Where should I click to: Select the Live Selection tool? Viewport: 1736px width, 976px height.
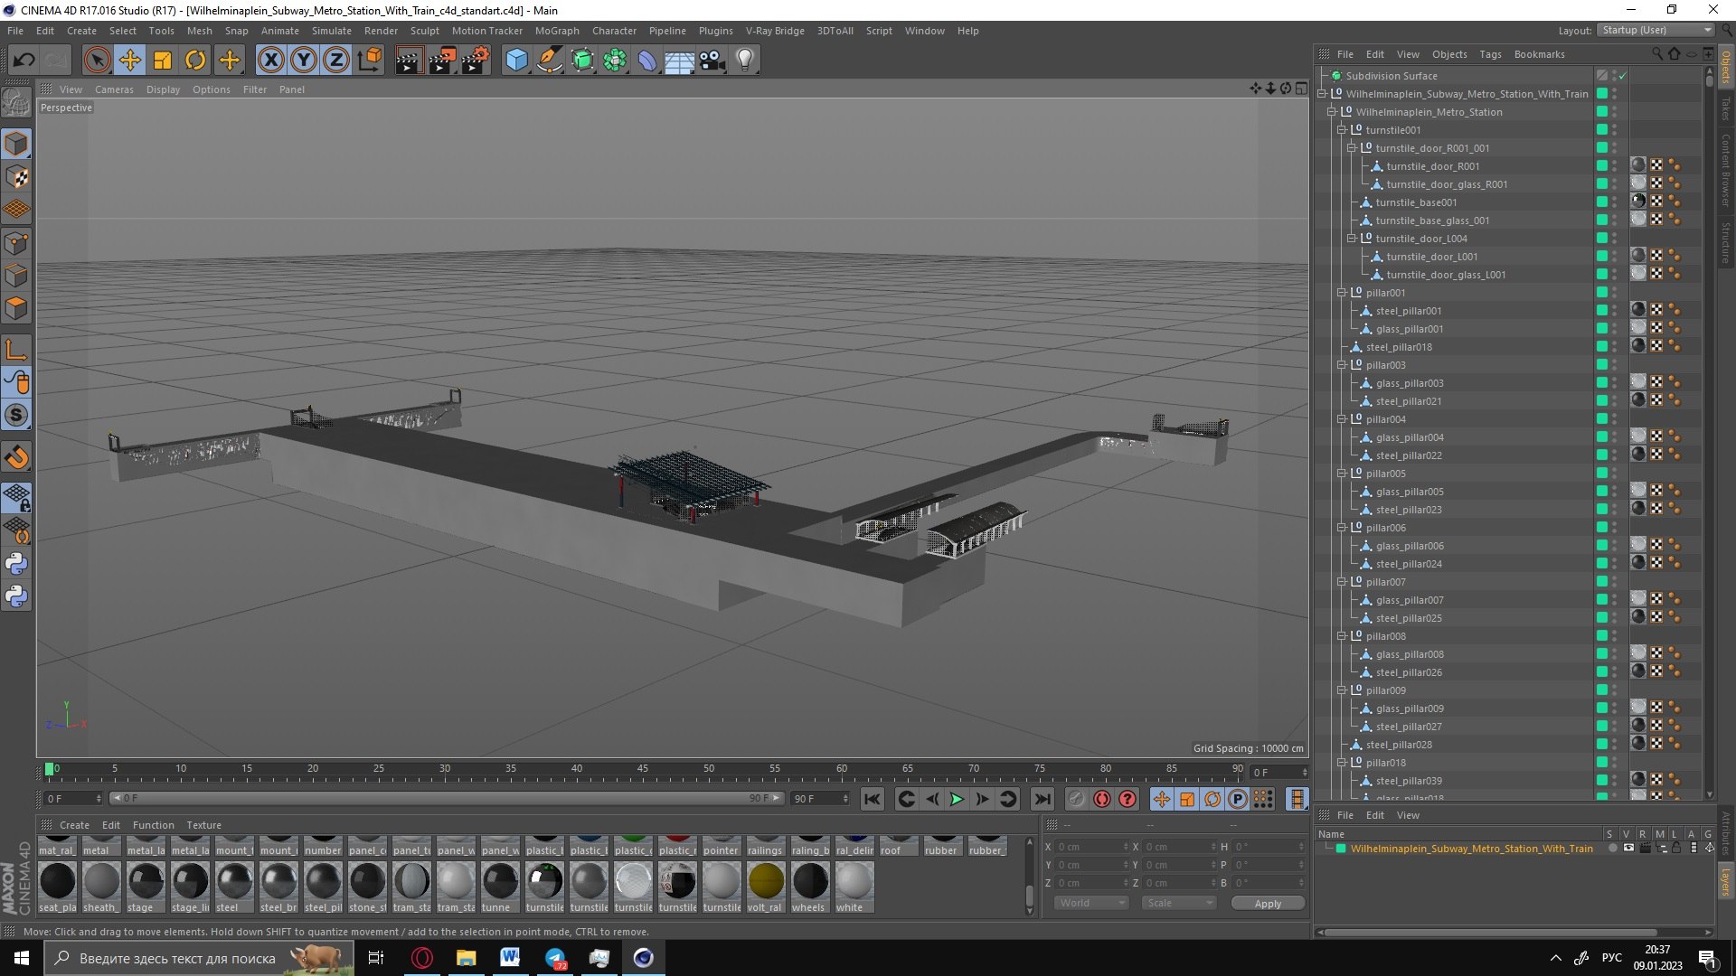pyautogui.click(x=97, y=61)
